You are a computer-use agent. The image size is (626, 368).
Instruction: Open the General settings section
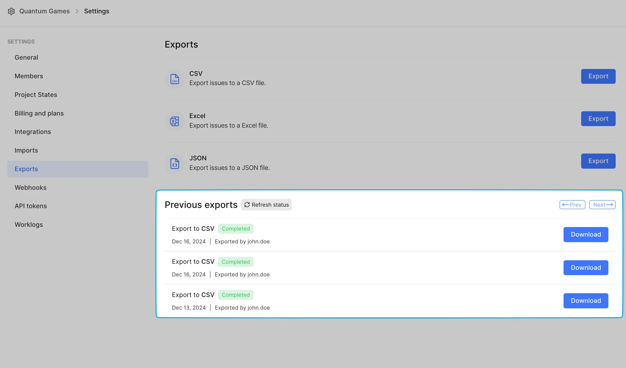pos(26,57)
